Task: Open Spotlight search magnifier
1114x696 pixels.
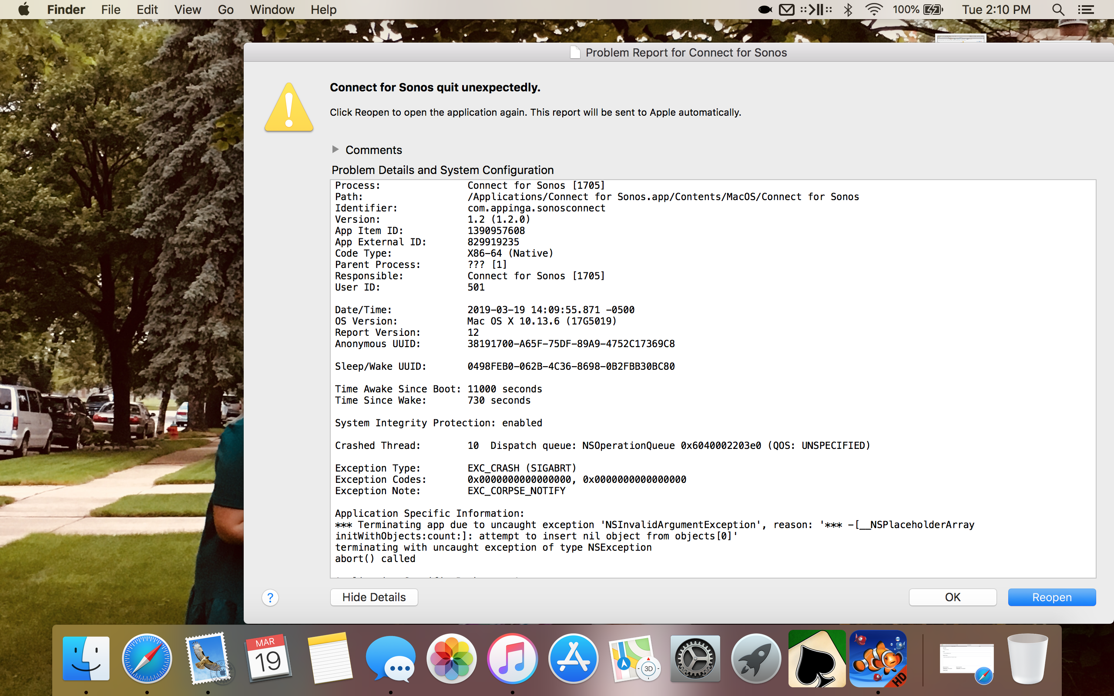Action: [x=1058, y=9]
